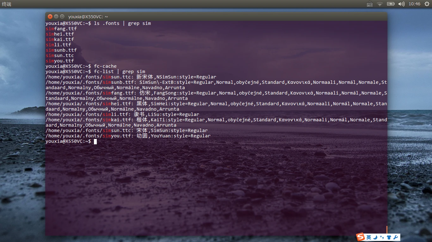Viewport: 432px width, 242px height.
Task: Click the terminal cursor at last prompt
Action: [x=95, y=141]
